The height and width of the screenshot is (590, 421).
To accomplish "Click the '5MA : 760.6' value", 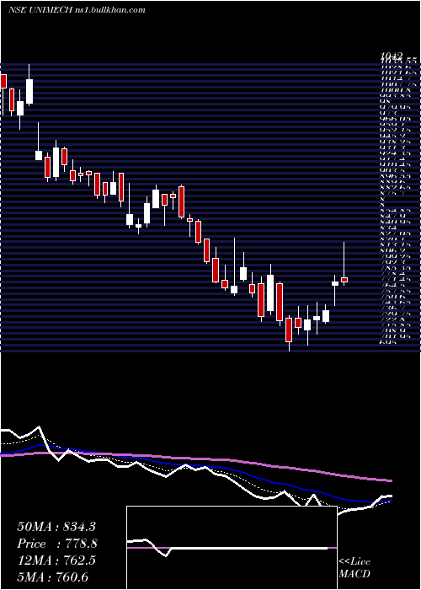I will (52, 577).
